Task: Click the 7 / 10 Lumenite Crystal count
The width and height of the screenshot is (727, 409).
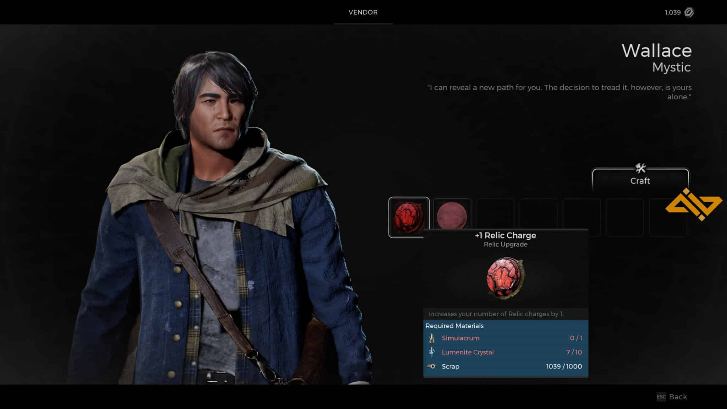Action: click(x=574, y=352)
